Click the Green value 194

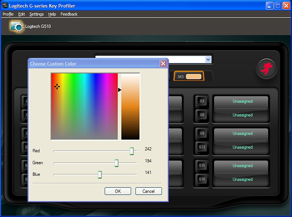148,161
